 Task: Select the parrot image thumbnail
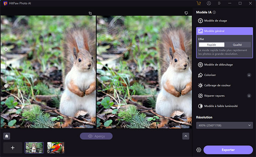(x=56, y=147)
